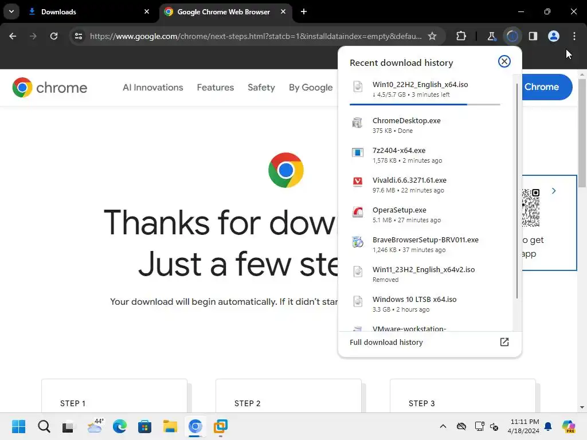
Task: Open the tab search dropdown arrow
Action: coord(11,11)
